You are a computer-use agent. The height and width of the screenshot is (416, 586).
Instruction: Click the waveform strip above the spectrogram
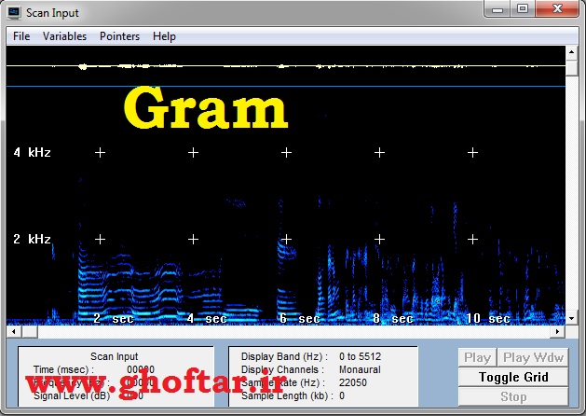coord(286,66)
